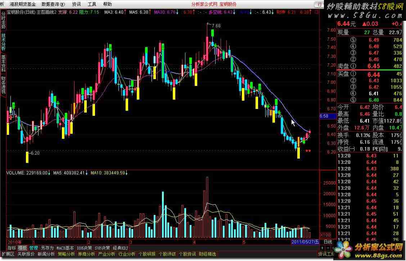The image size is (406, 261).
Task: Open the 个股资讯 tab
Action: point(187,254)
